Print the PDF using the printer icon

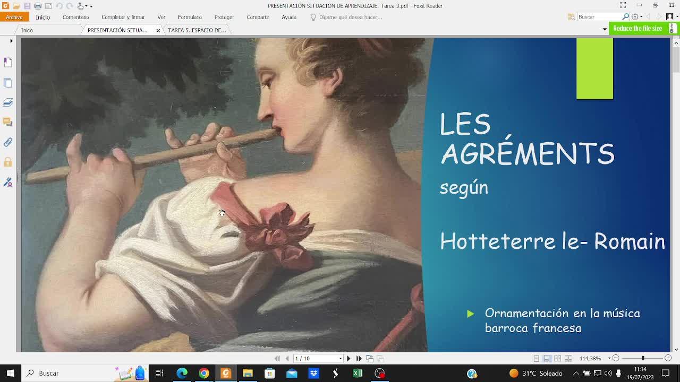(x=38, y=6)
